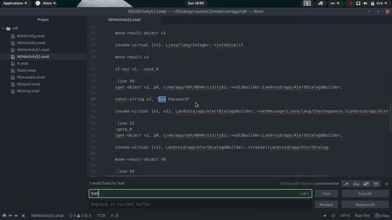392x220 pixels.
Task: Open the Atom app menu in top bar
Action: point(49,3)
